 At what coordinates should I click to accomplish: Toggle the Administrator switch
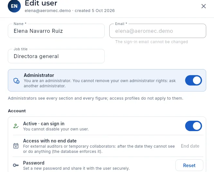coord(193,80)
